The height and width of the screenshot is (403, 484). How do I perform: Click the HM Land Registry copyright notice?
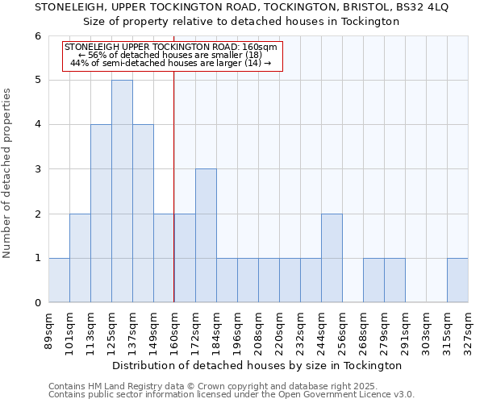click(213, 386)
